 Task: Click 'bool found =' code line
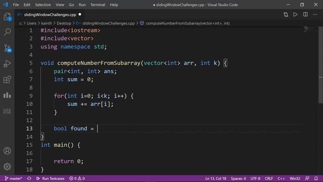click(74, 128)
